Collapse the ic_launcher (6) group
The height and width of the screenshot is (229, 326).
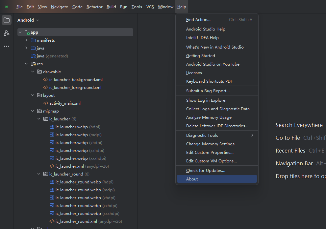pyautogui.click(x=39, y=119)
